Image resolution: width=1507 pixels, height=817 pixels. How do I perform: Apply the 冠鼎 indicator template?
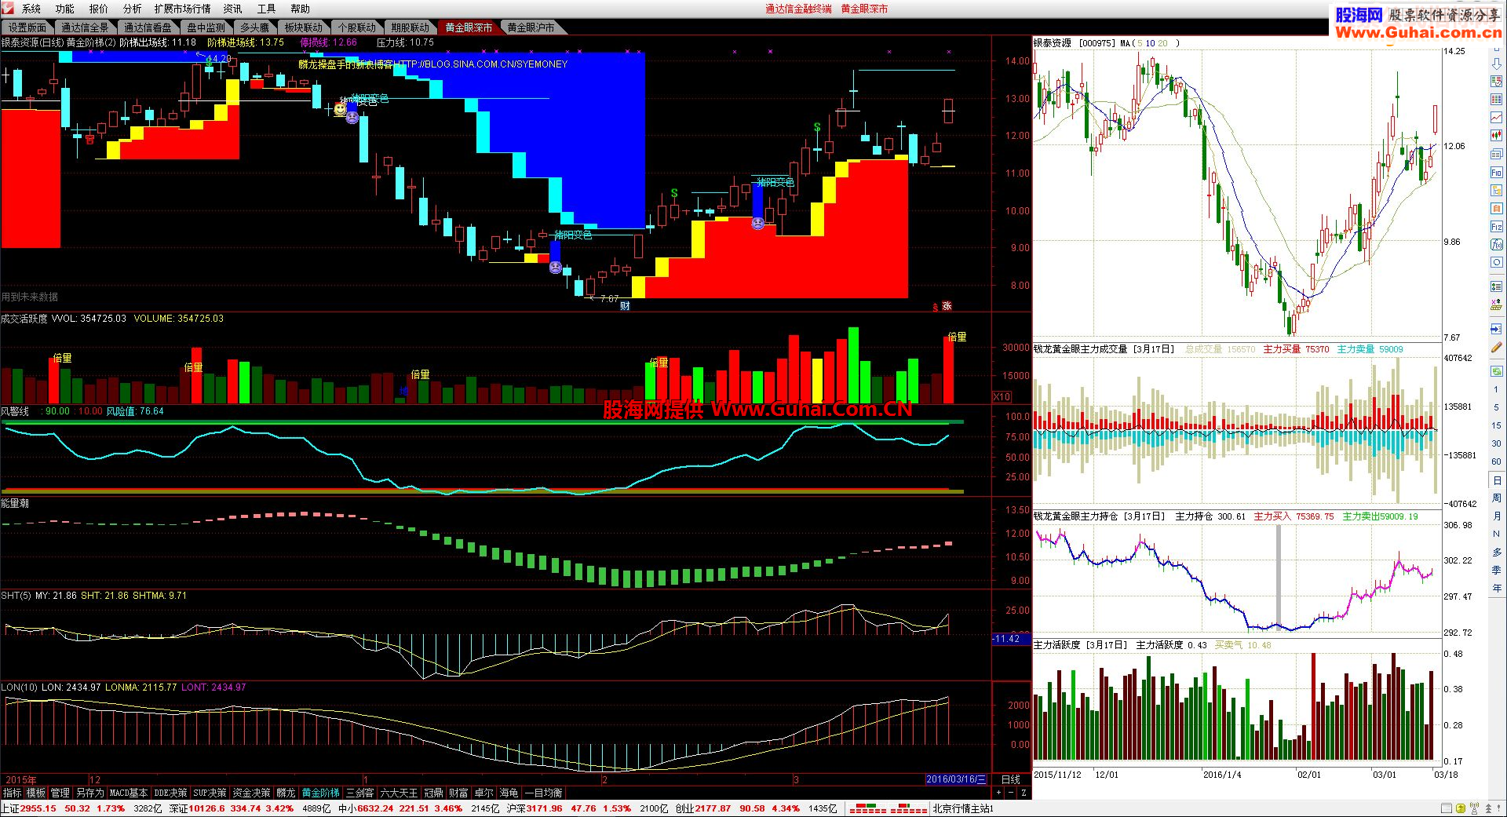(x=433, y=793)
